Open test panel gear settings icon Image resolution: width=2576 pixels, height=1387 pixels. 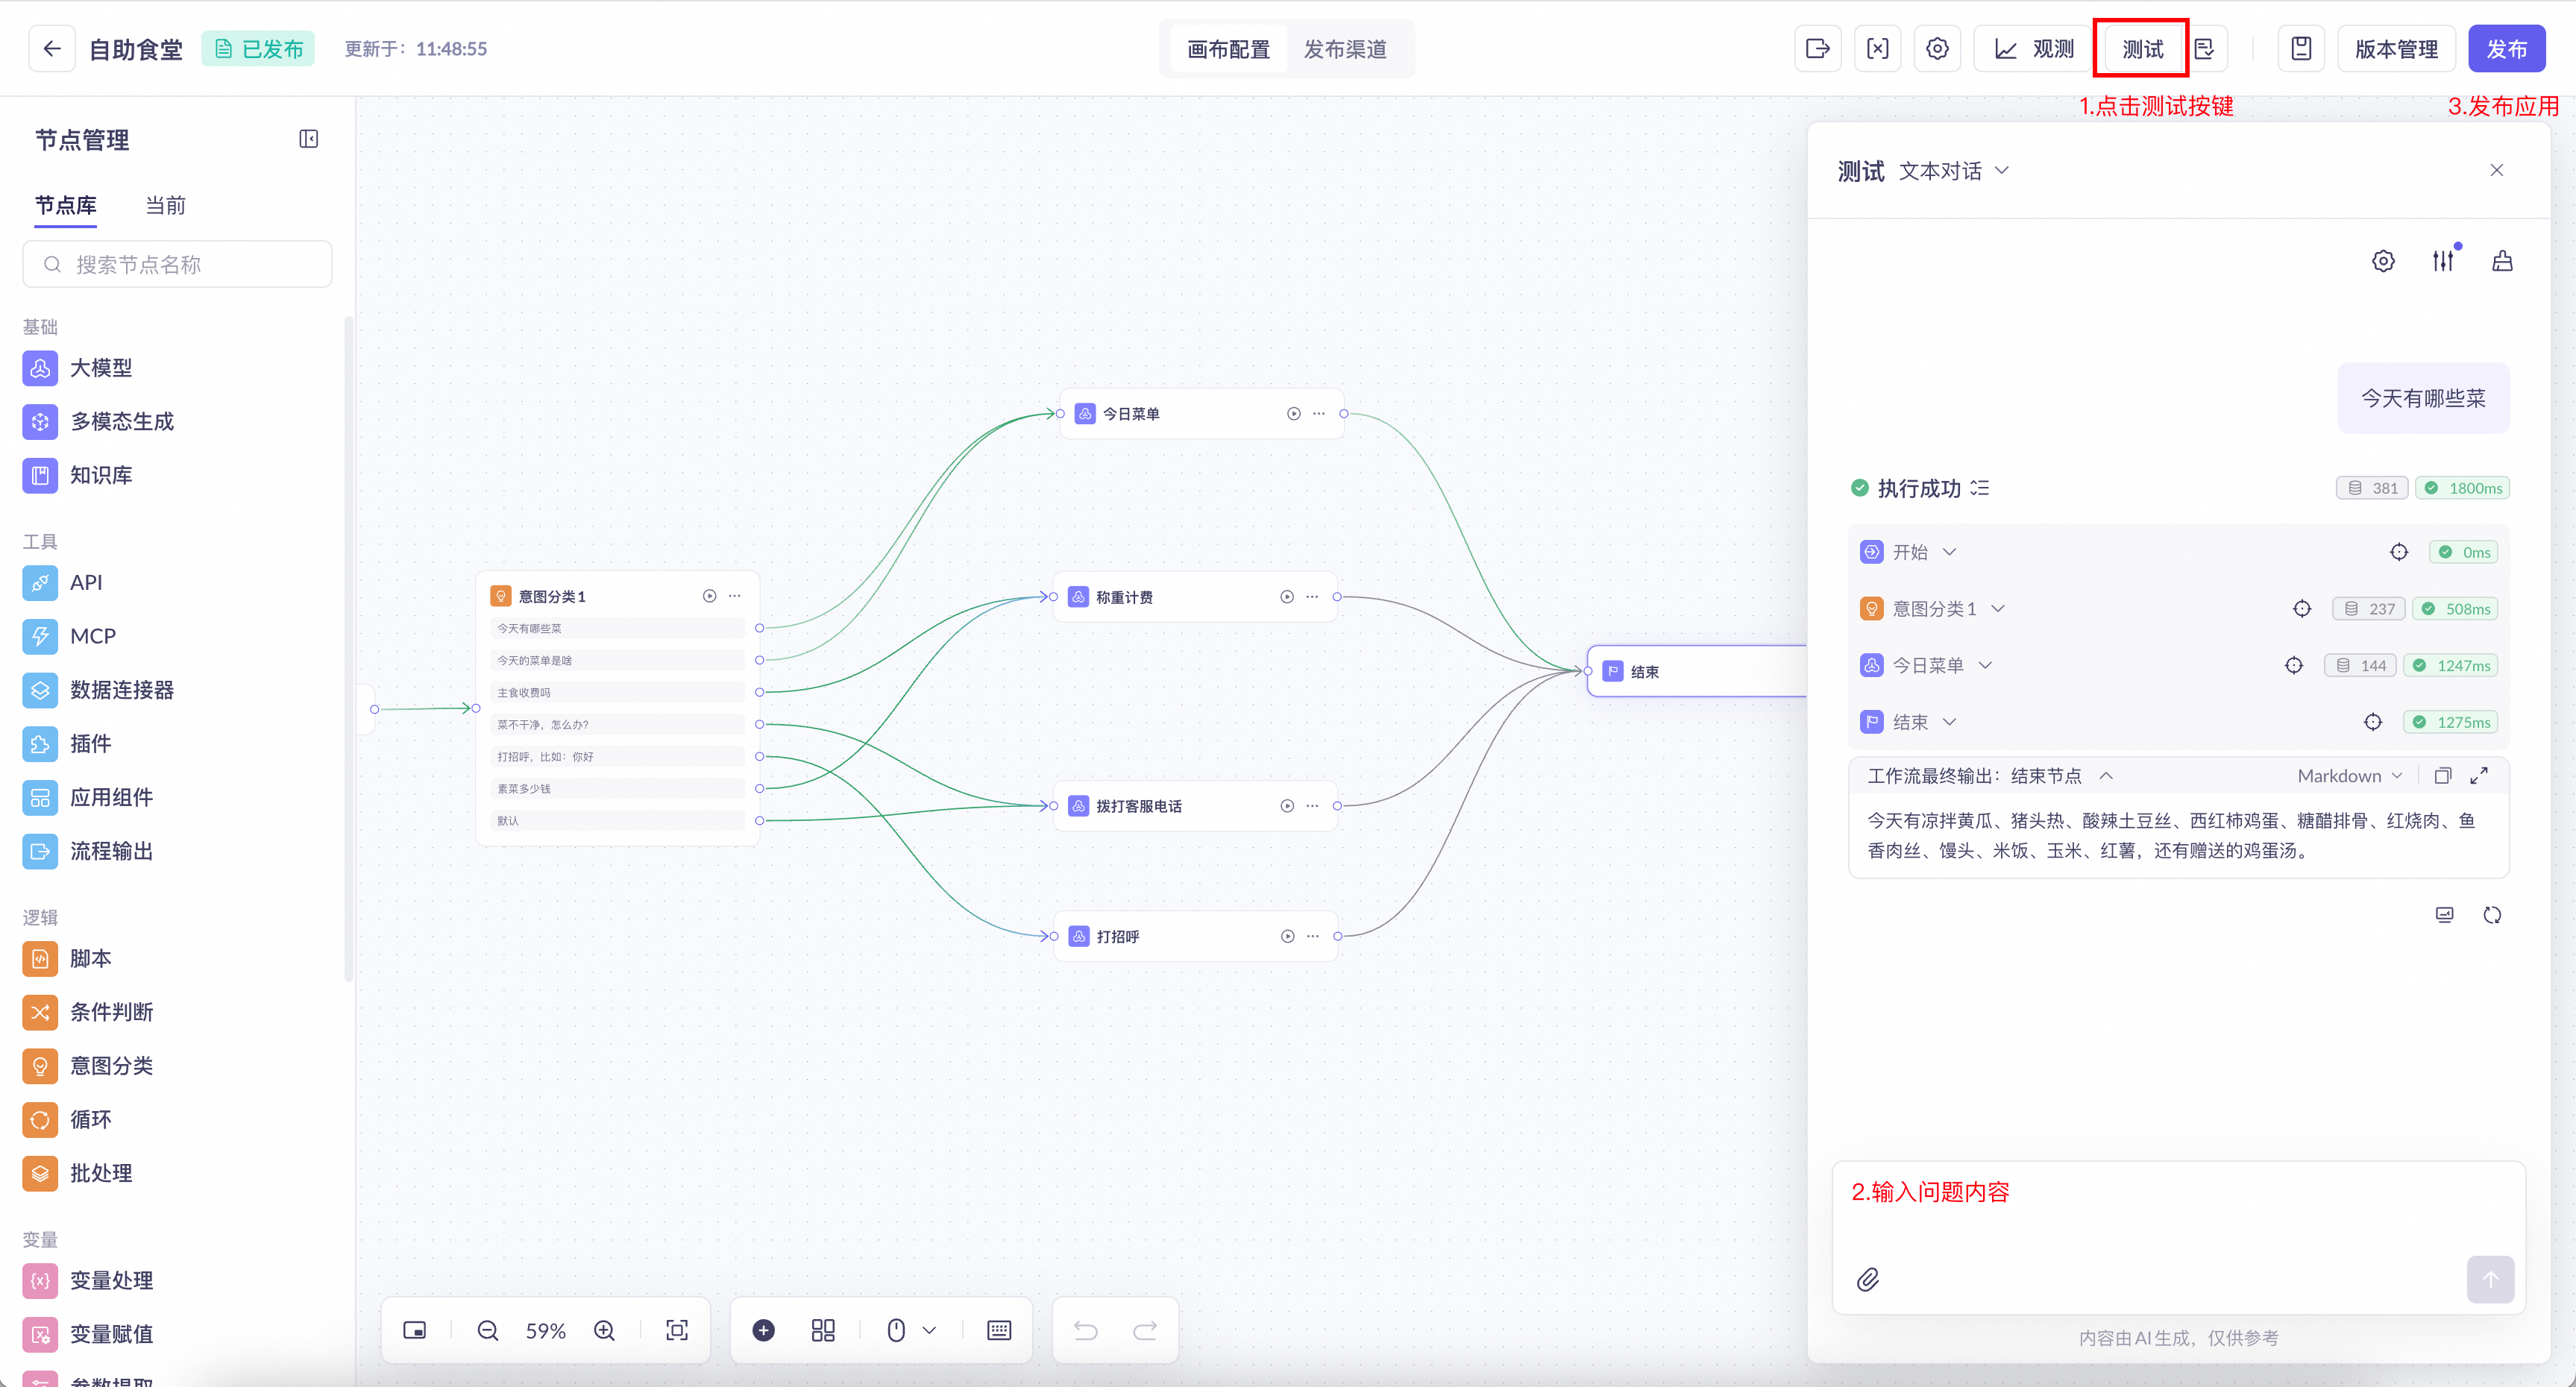(2383, 261)
